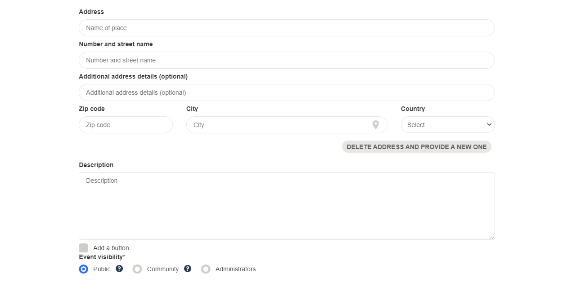
Task: Click the chevron on the Country selector
Action: pos(488,124)
